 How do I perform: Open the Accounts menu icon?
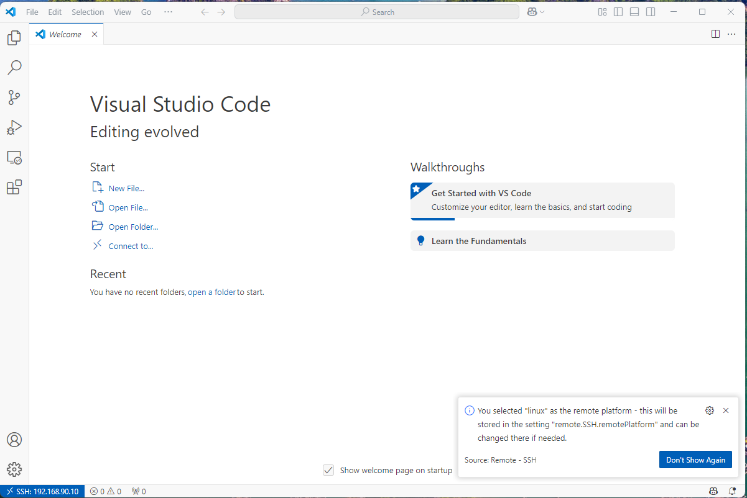point(14,440)
